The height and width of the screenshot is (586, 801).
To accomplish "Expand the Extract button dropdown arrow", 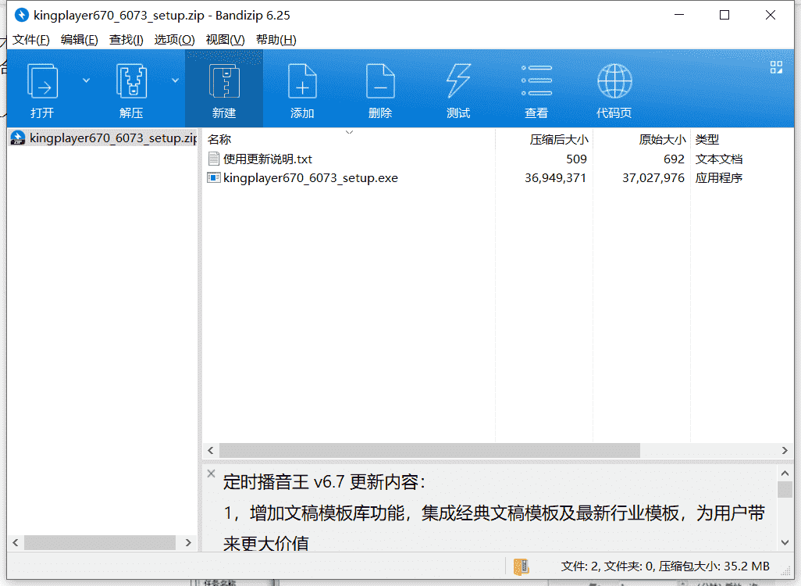I will click(x=175, y=80).
